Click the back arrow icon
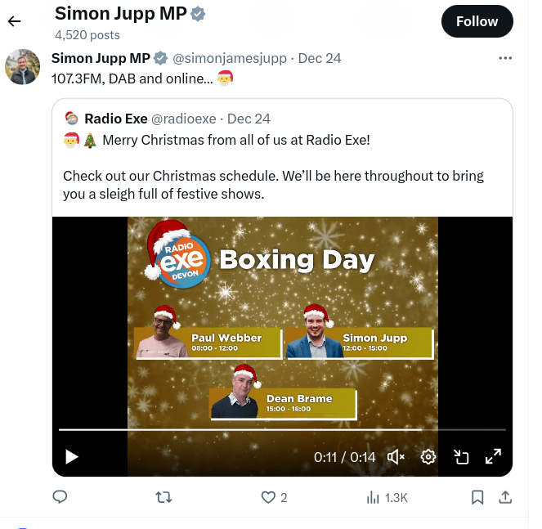 (14, 21)
